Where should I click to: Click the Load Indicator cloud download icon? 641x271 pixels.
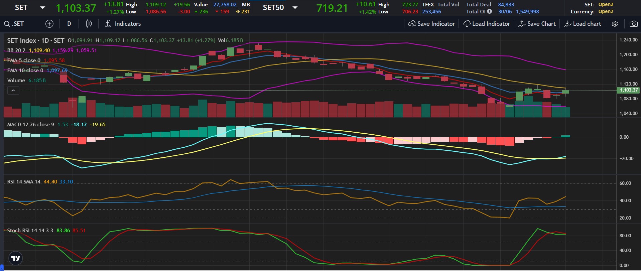tap(467, 24)
